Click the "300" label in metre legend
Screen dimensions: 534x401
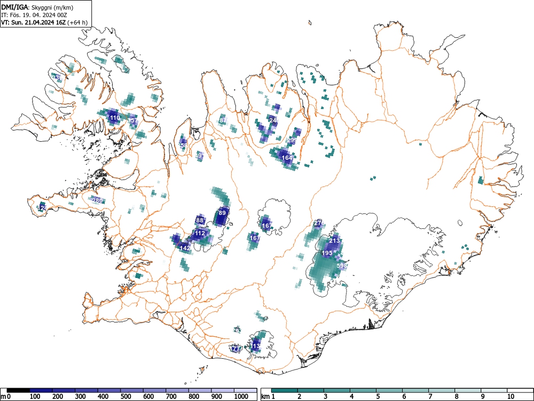tap(81, 397)
